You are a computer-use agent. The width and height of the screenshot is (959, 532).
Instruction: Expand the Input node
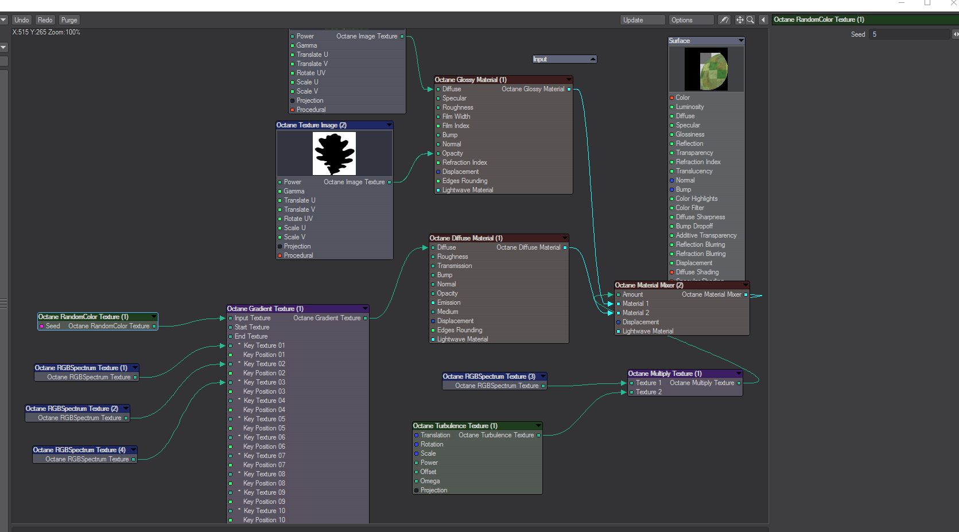pos(593,59)
